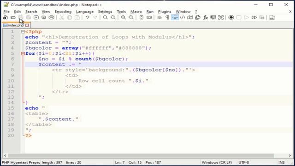Viewport: 295px width, 166px height.
Task: Open the Settings menu
Action: coord(105,12)
